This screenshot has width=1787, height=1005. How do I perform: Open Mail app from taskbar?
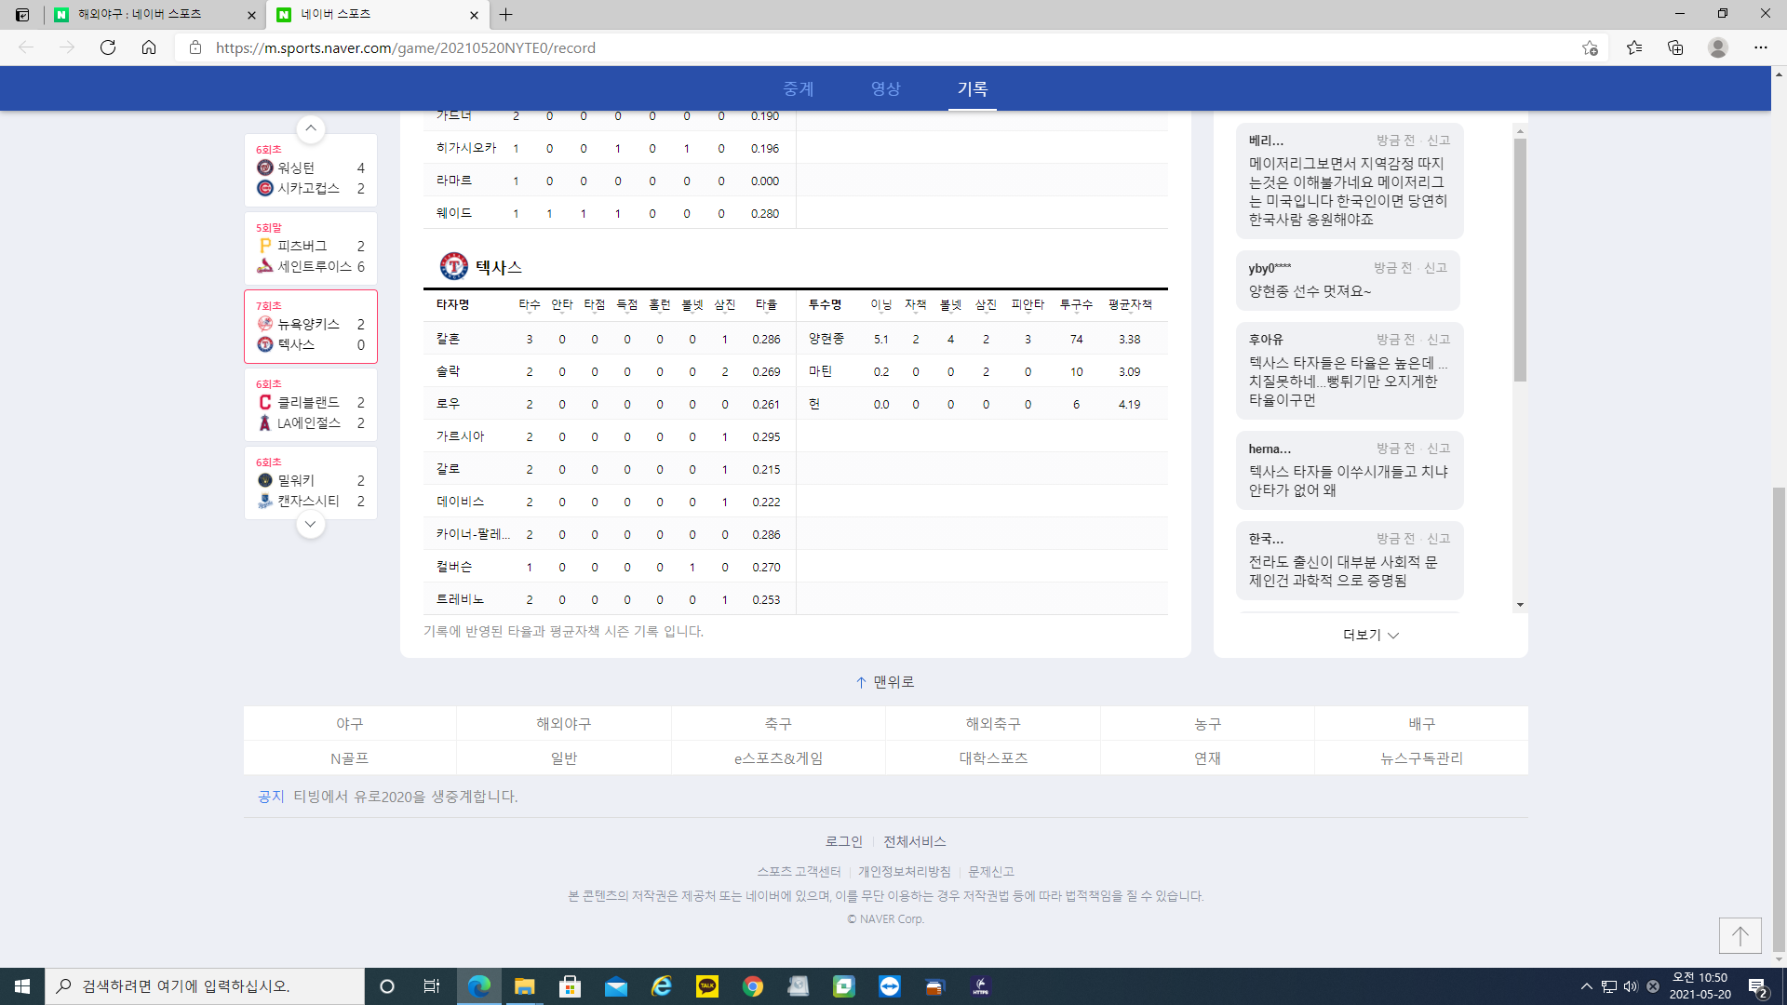point(615,986)
